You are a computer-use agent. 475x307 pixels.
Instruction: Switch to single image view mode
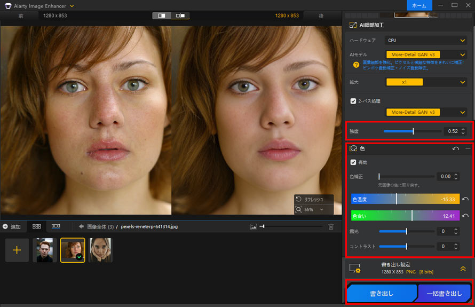[x=162, y=15]
